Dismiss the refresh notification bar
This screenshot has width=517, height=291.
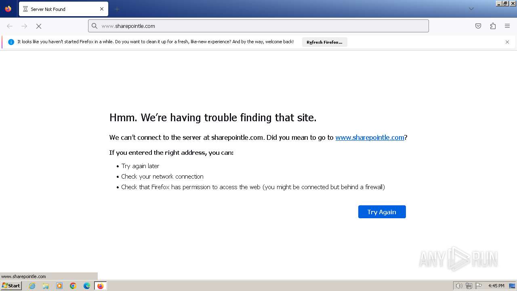click(507, 42)
